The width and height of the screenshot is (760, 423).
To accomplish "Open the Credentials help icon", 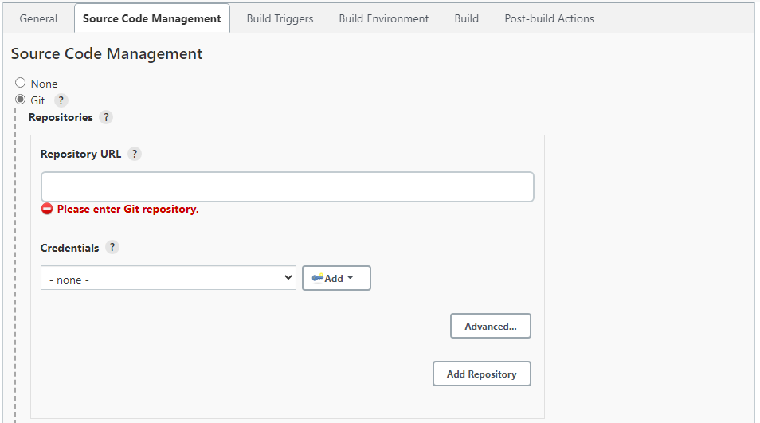I will 112,247.
